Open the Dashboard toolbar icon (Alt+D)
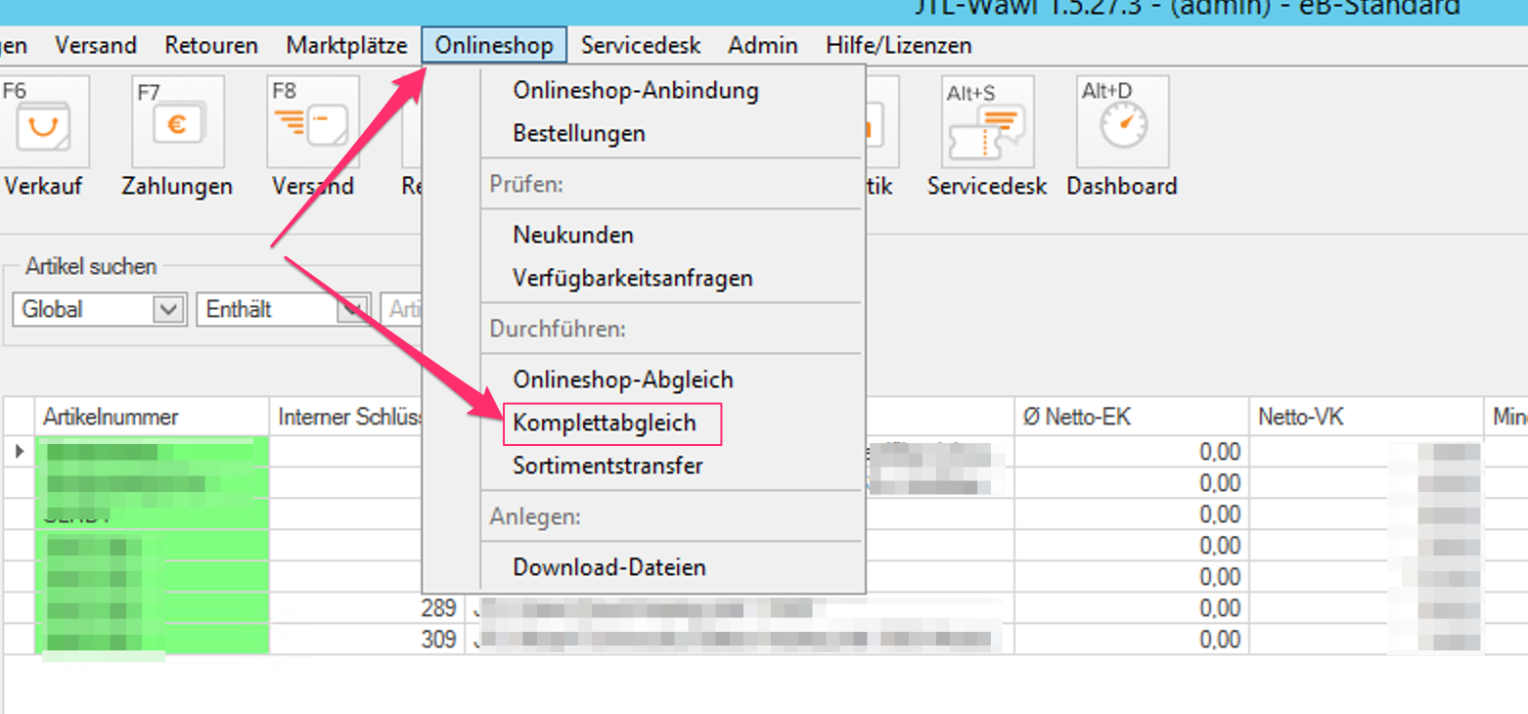Image resolution: width=1528 pixels, height=714 pixels. [1122, 123]
